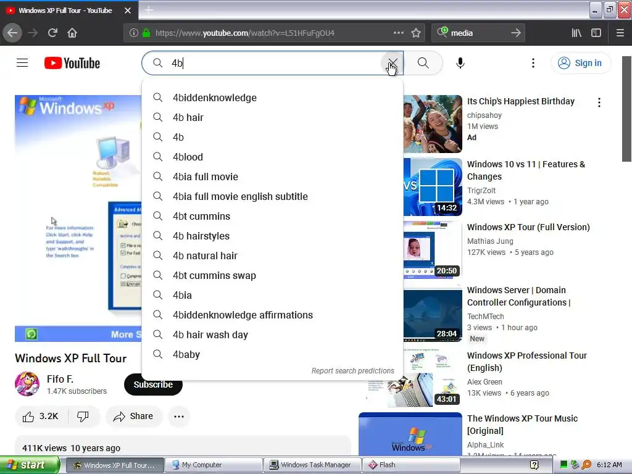Open the Windows Start button

[30, 465]
